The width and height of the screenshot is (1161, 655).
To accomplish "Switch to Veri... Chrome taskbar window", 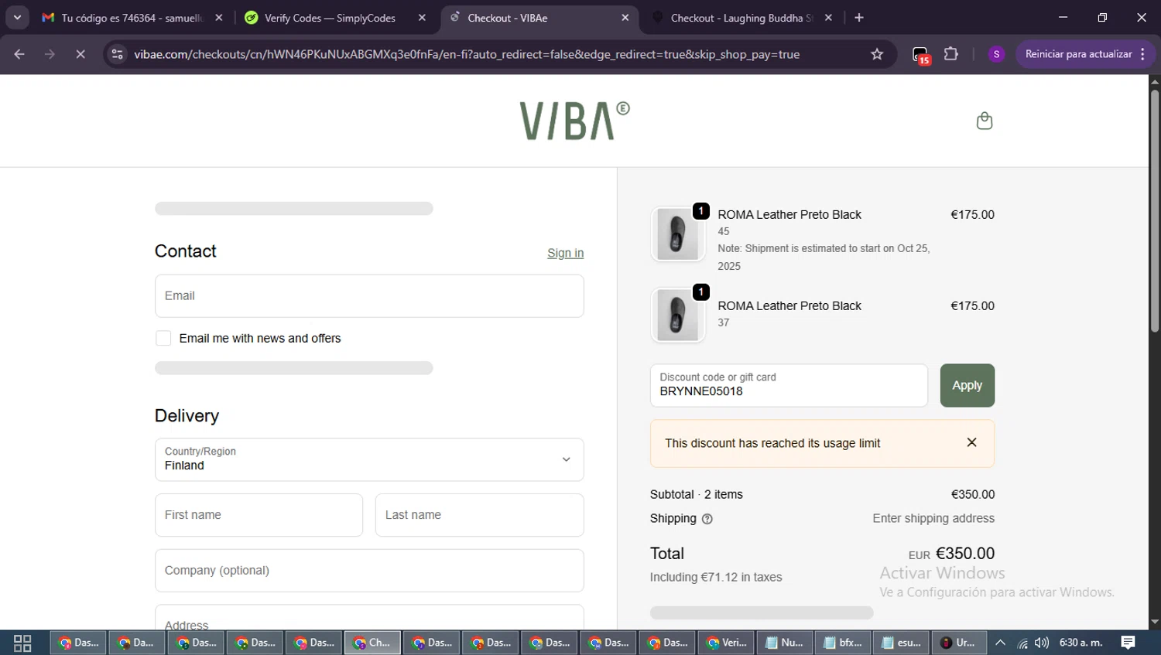I will (726, 643).
